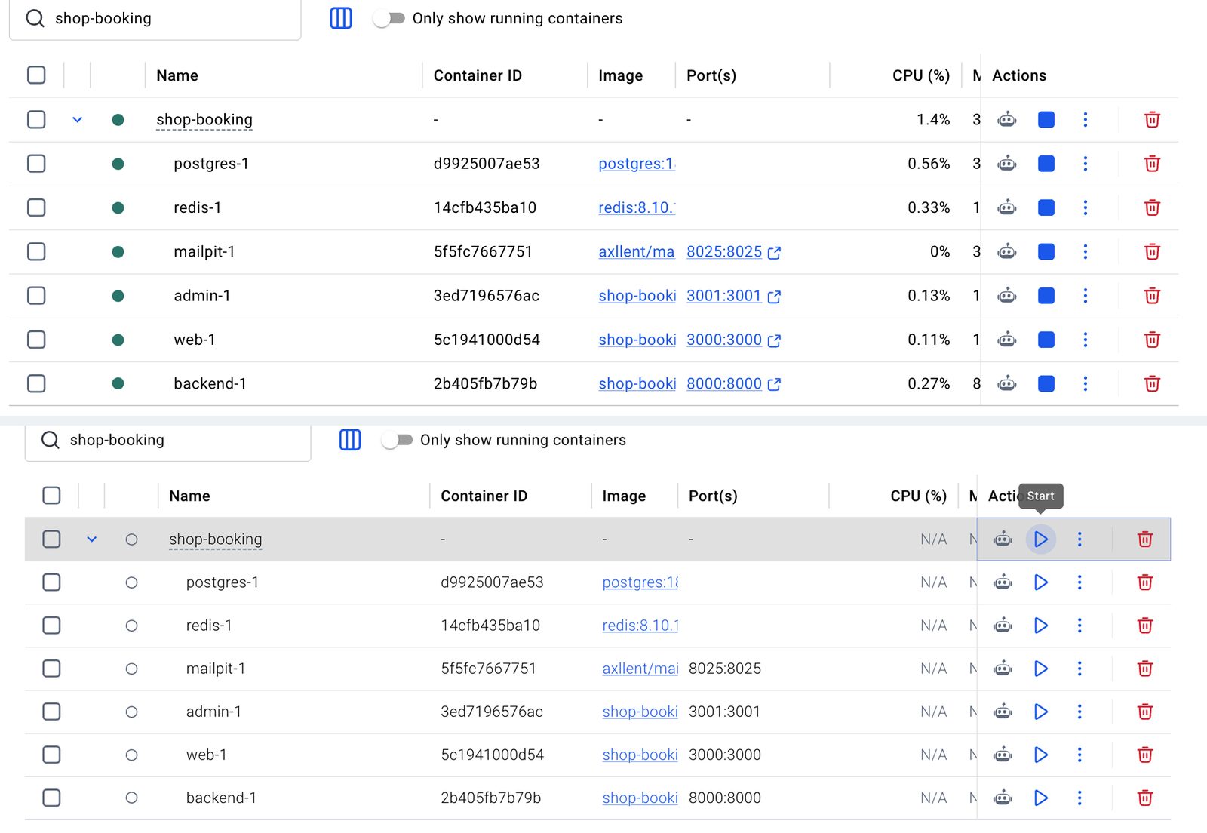Check the running postgres-1 row checkbox
The image size is (1207, 833).
pos(36,164)
